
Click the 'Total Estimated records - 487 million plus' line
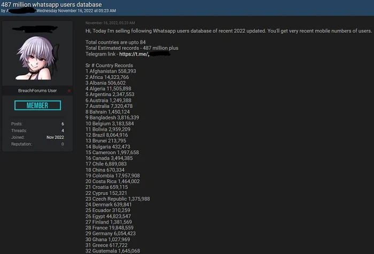click(131, 48)
